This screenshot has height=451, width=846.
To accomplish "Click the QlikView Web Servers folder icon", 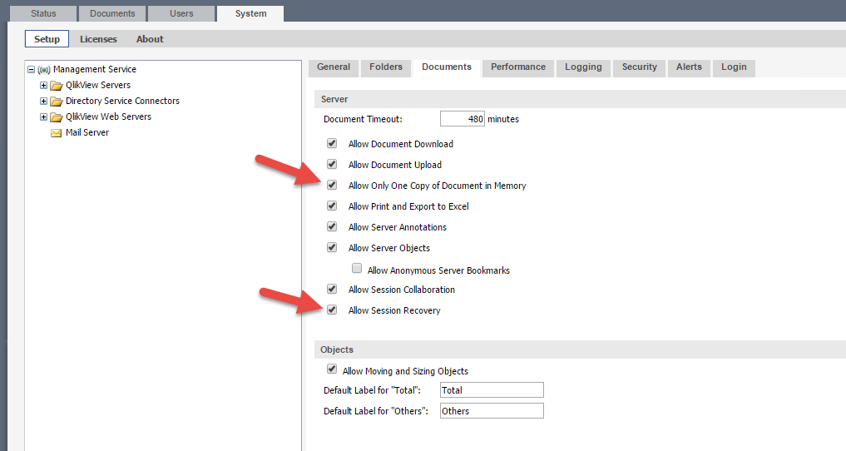I will pyautogui.click(x=56, y=117).
